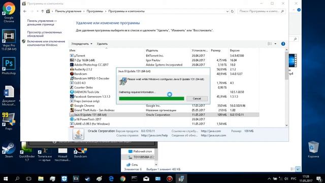Expand the view options dropdown arrow
325x183 pixels.
tap(275, 44)
